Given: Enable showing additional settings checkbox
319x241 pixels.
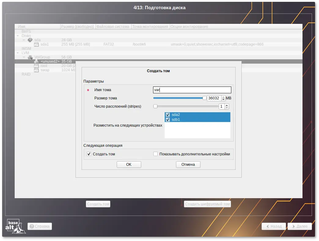Looking at the screenshot, I should (x=156, y=154).
